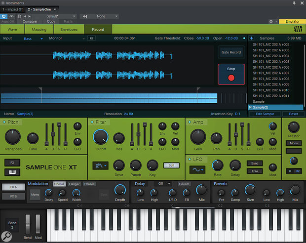The height and width of the screenshot is (243, 306).
Task: Toggle the LFO section enable dot
Action: [x=190, y=159]
